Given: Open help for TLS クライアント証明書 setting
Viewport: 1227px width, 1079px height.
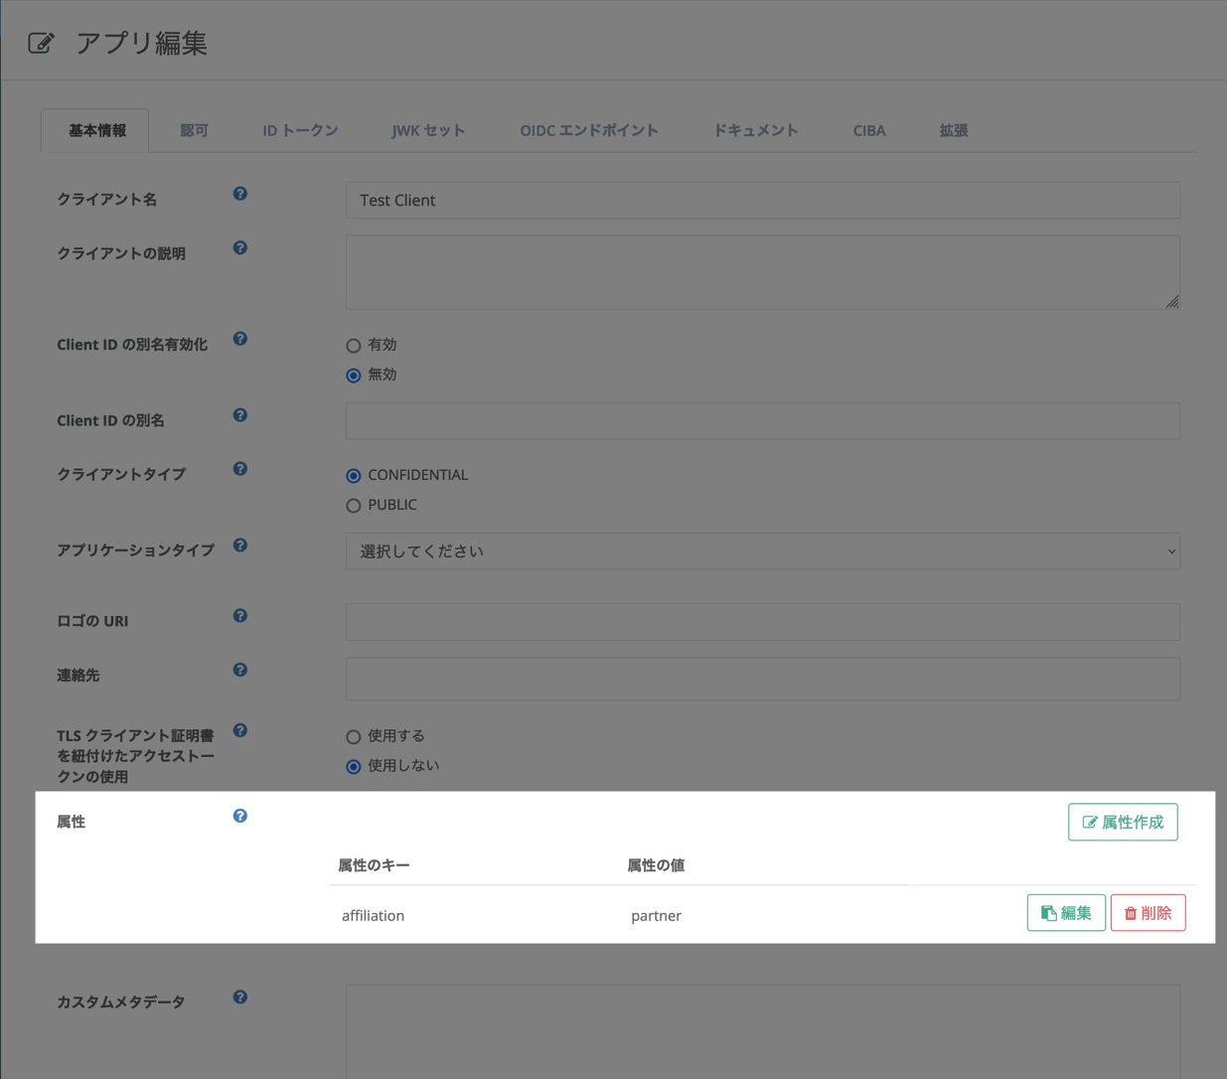Looking at the screenshot, I should coord(239,729).
